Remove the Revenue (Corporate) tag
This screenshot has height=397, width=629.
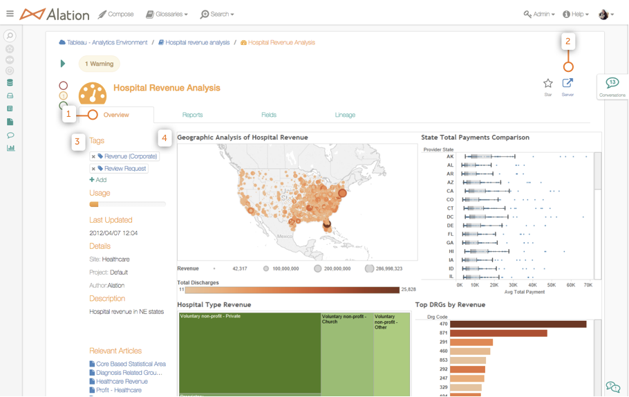93,156
